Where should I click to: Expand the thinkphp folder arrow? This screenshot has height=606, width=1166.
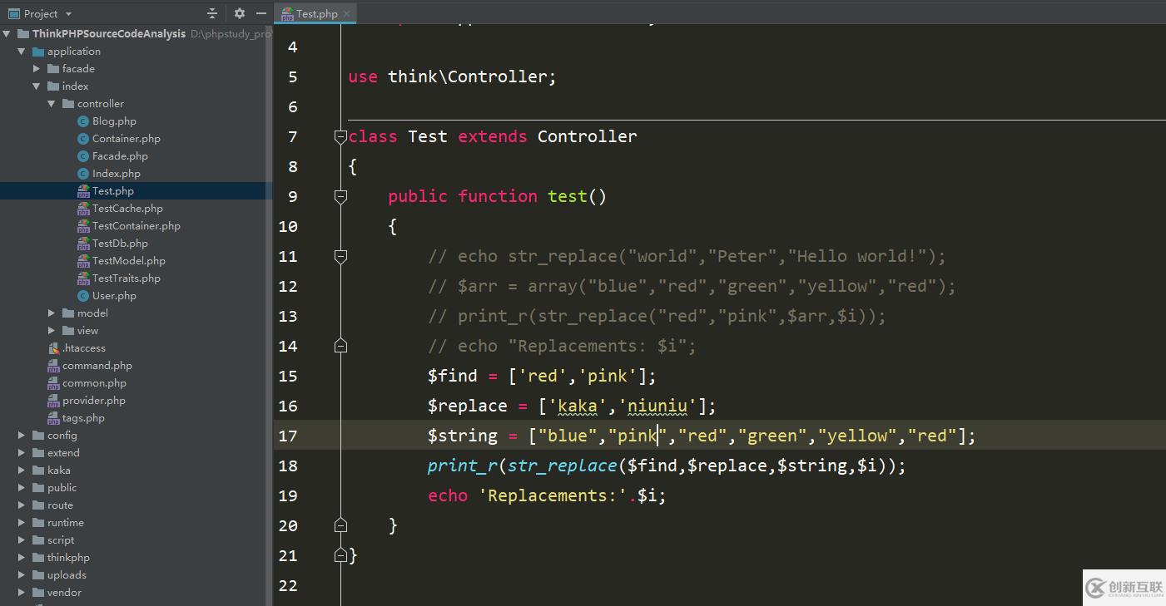point(22,558)
